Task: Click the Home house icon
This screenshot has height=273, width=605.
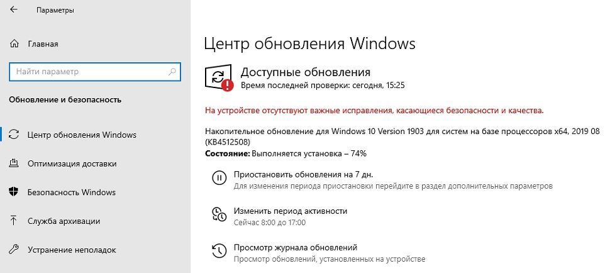Action: point(14,44)
